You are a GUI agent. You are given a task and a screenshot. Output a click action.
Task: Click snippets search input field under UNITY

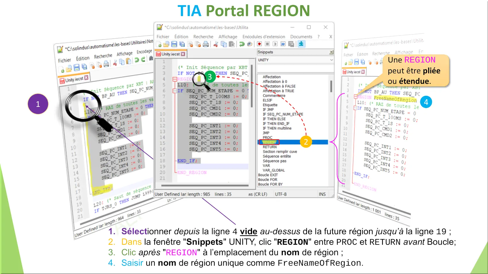pyautogui.click(x=295, y=68)
